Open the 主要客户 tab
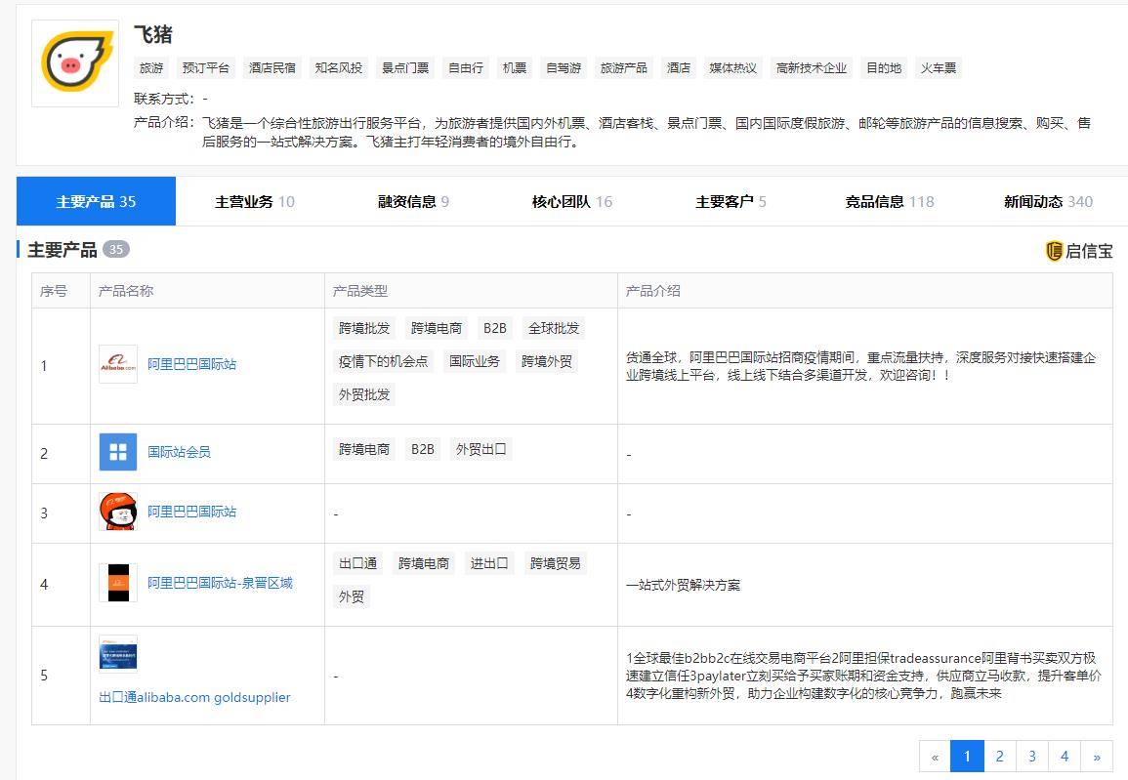Image resolution: width=1128 pixels, height=780 pixels. coord(731,201)
